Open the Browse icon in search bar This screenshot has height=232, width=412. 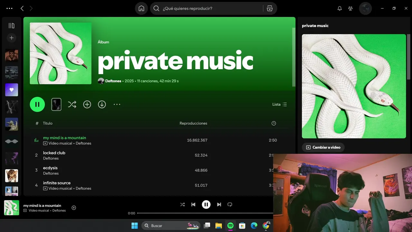click(270, 8)
